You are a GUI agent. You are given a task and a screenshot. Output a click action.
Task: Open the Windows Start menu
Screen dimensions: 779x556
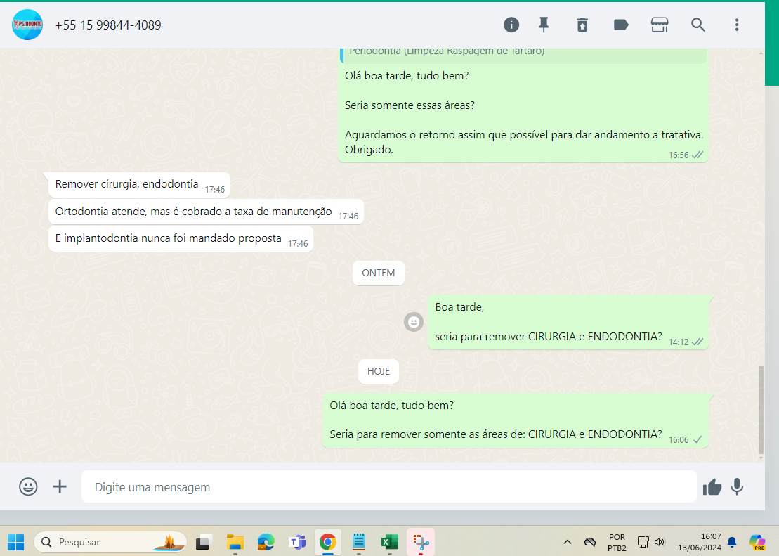coord(16,542)
